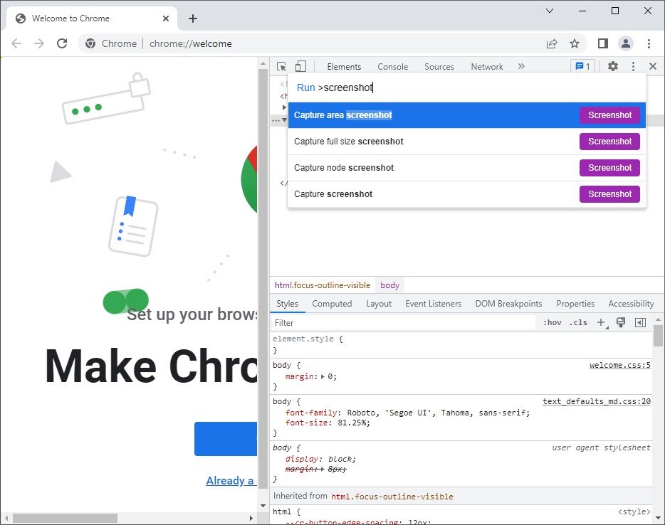The image size is (665, 525).
Task: Click the Styles Filter input field
Action: pos(403,323)
